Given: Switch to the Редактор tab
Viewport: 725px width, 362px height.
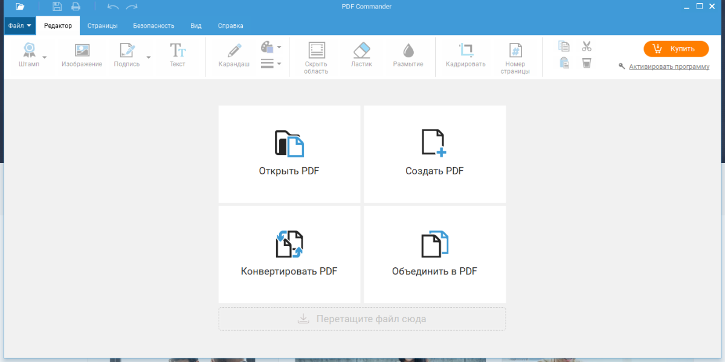Looking at the screenshot, I should (x=58, y=26).
